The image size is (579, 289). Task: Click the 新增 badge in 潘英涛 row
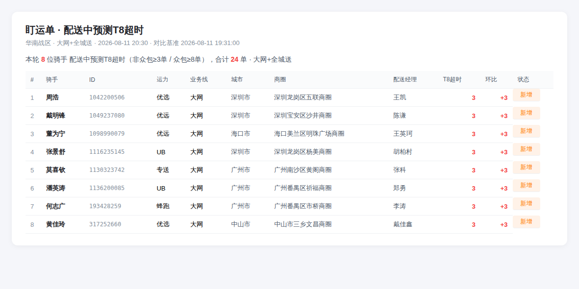[x=526, y=186]
